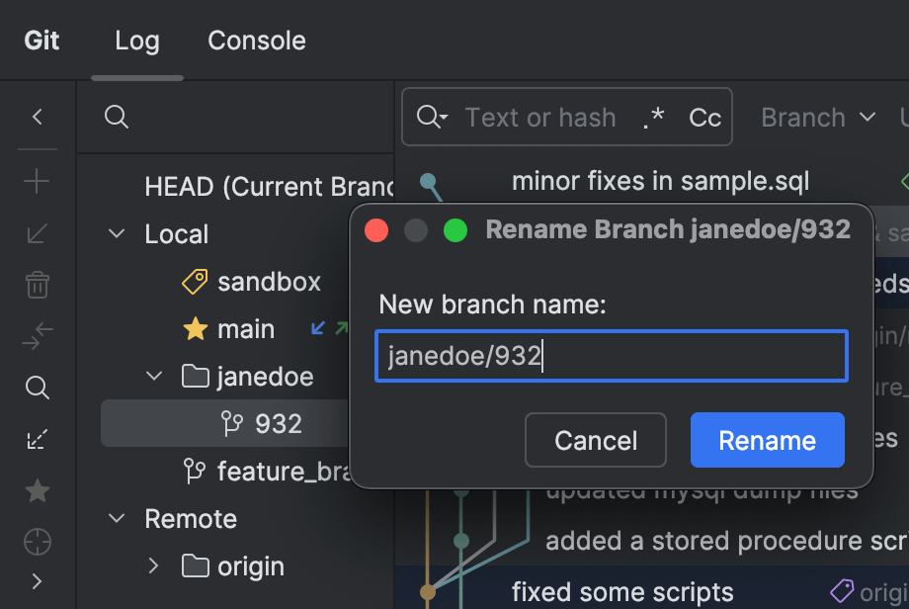This screenshot has width=909, height=609.
Task: Cancel the branch rename dialog
Action: click(x=595, y=440)
